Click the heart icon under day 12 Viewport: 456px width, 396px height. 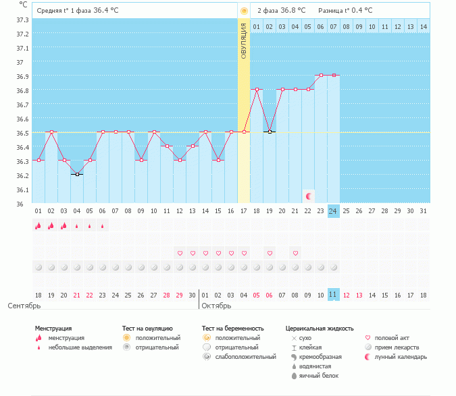(x=180, y=253)
